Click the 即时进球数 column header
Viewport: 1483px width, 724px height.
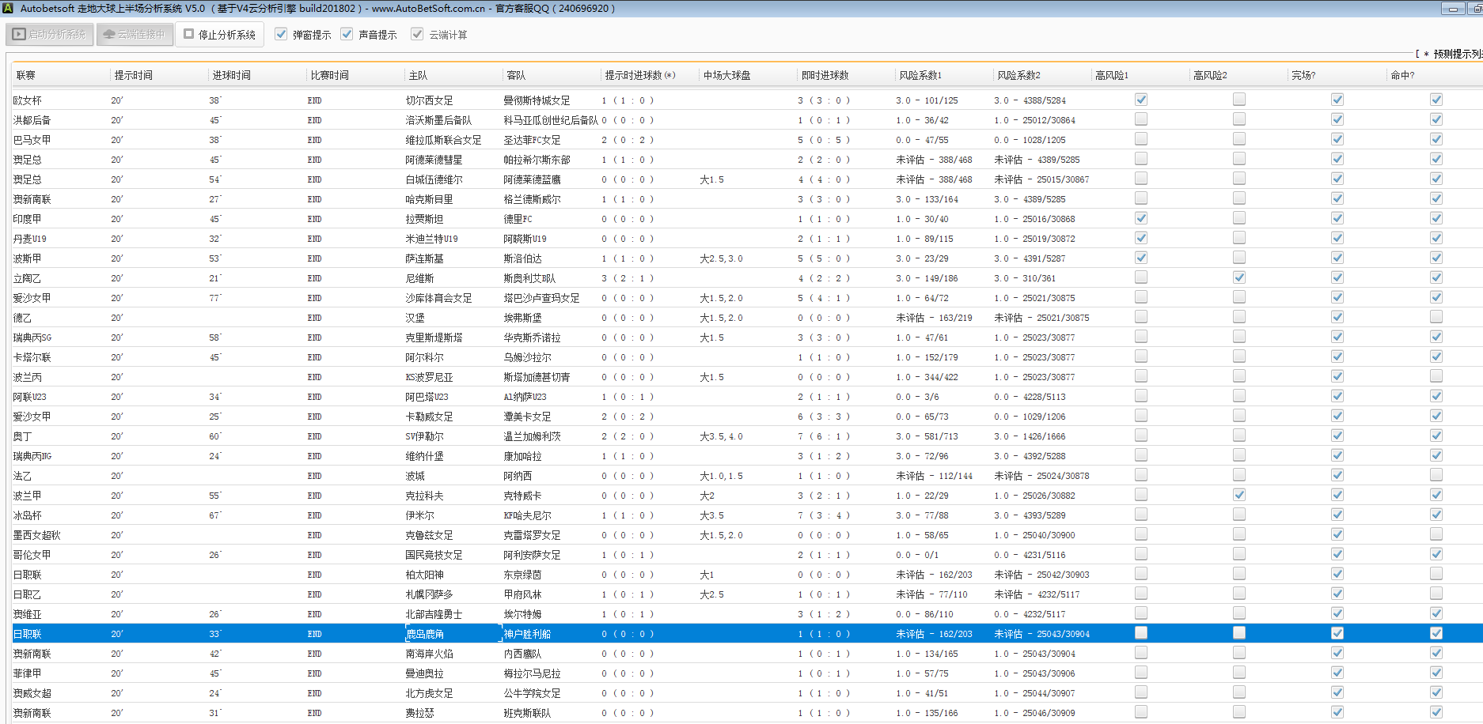coord(825,75)
